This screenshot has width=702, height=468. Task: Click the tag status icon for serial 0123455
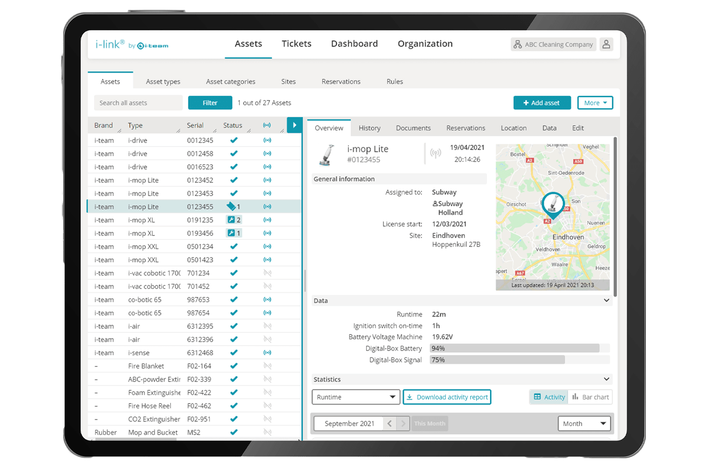click(232, 207)
